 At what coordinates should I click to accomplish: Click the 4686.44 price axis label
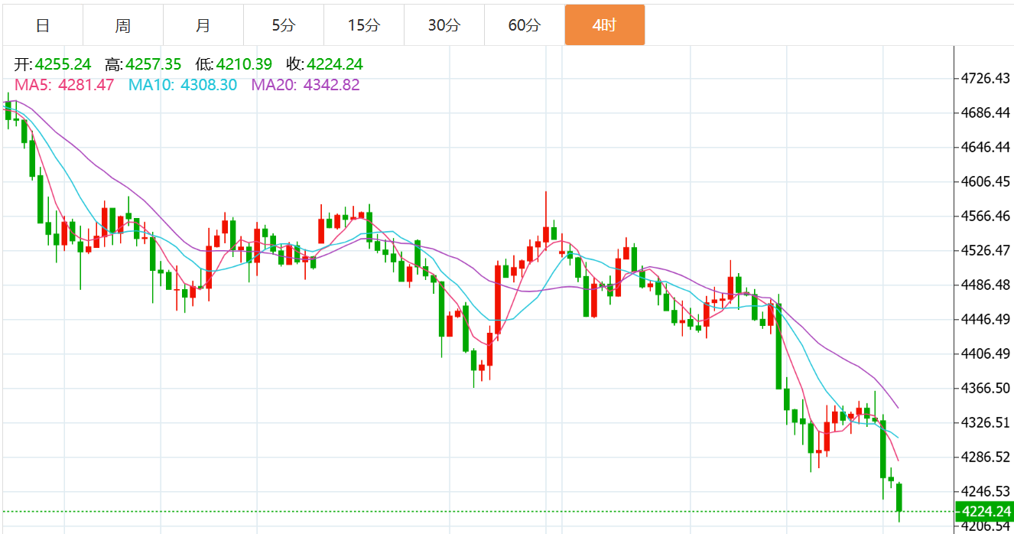click(985, 112)
